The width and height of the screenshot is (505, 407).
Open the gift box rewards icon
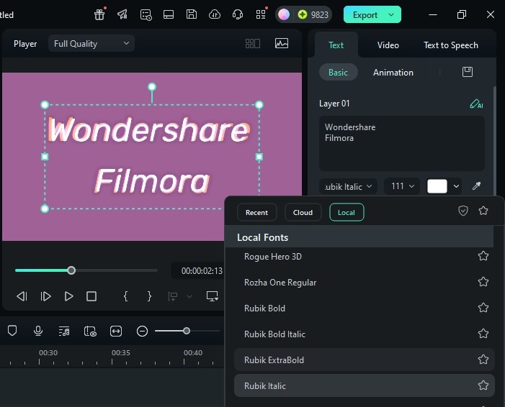tap(99, 14)
